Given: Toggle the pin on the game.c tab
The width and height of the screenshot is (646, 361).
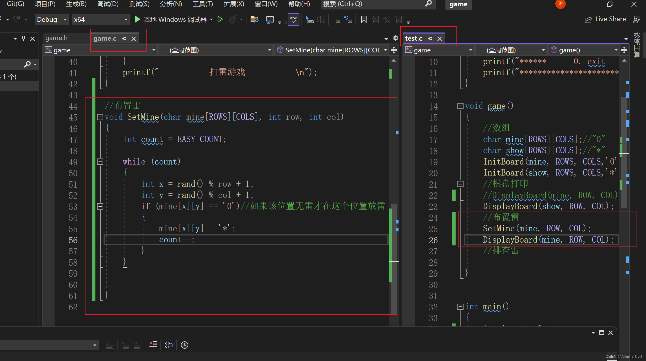Looking at the screenshot, I should pyautogui.click(x=124, y=39).
